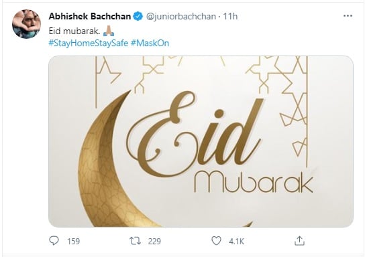367x257 pixels.
Task: Click the folded hands emoji
Action: [109, 31]
